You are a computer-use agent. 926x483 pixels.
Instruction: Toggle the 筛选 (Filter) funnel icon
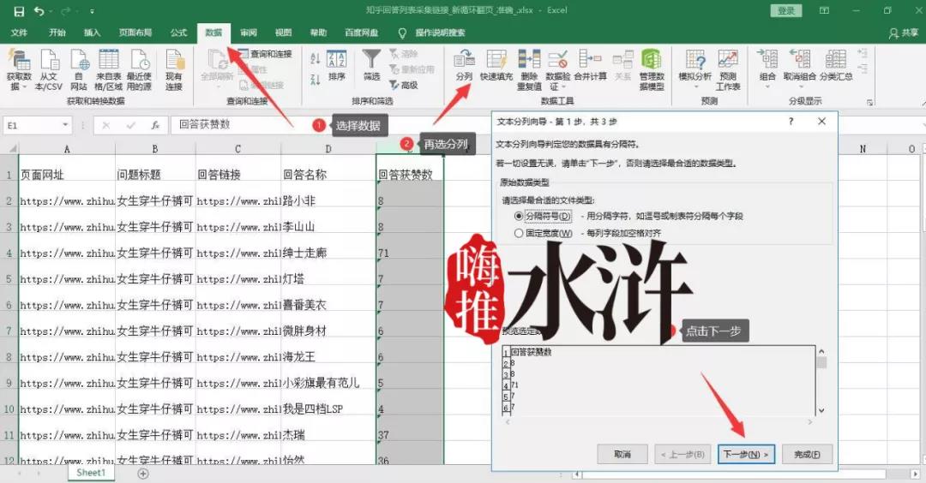[371, 60]
